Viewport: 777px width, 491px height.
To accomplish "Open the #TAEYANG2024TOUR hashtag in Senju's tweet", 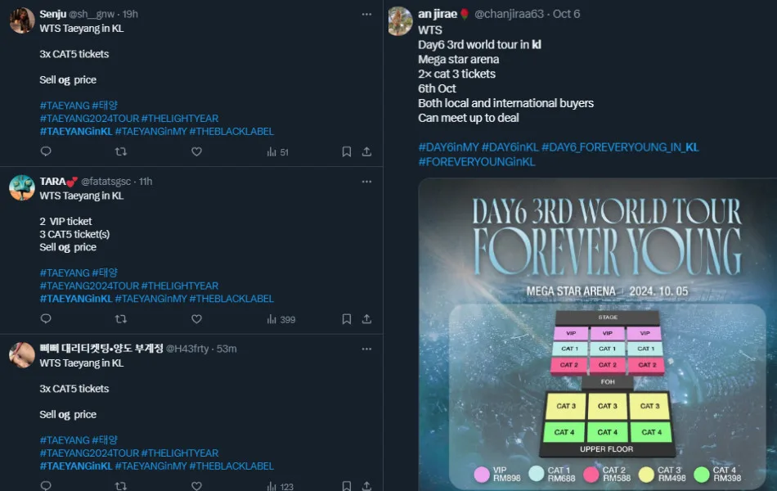I will click(89, 119).
